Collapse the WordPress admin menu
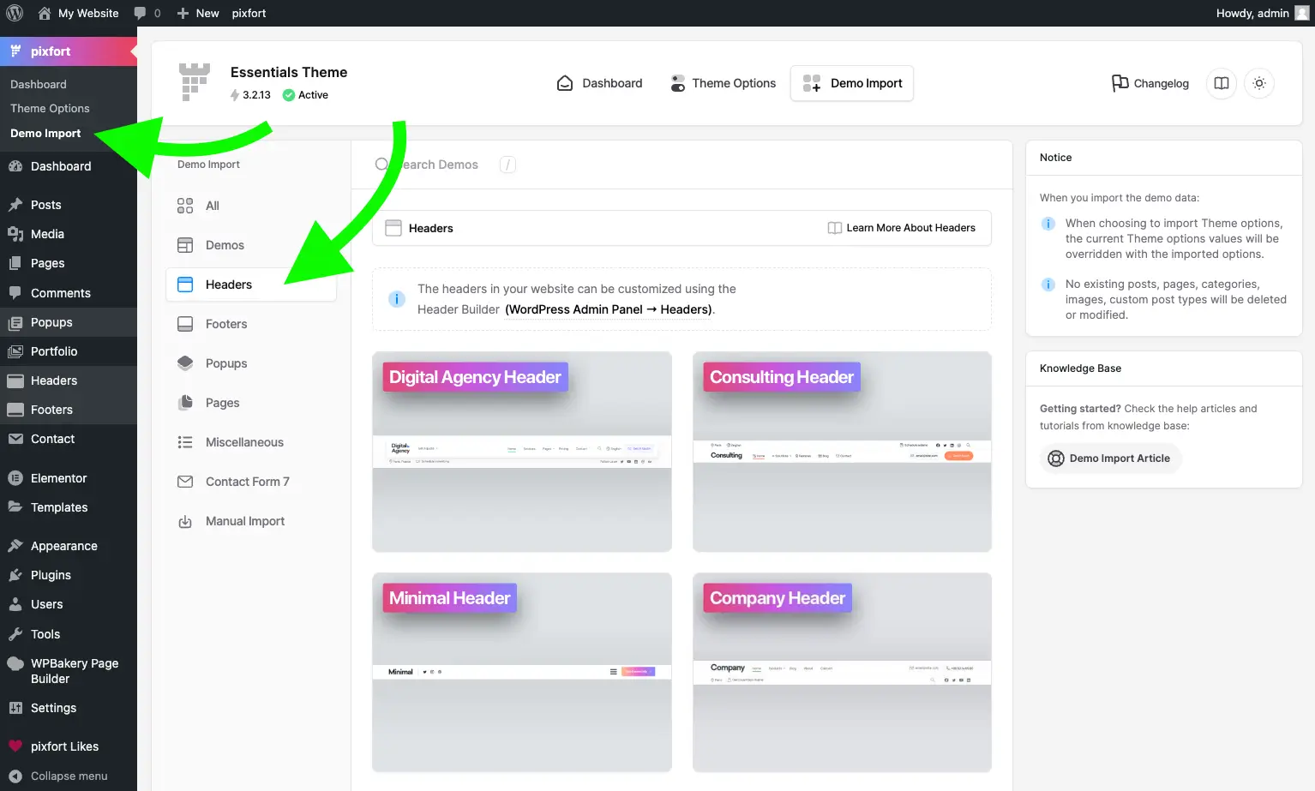Screen dimensions: 1315x791 tap(69, 776)
